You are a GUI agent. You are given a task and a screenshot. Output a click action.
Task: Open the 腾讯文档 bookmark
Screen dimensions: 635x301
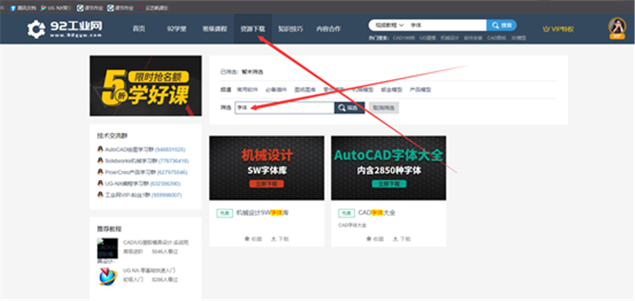pos(24,8)
